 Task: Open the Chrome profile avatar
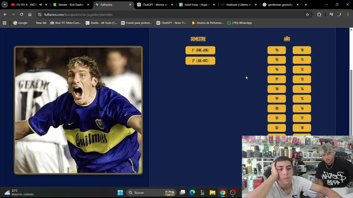point(339,15)
